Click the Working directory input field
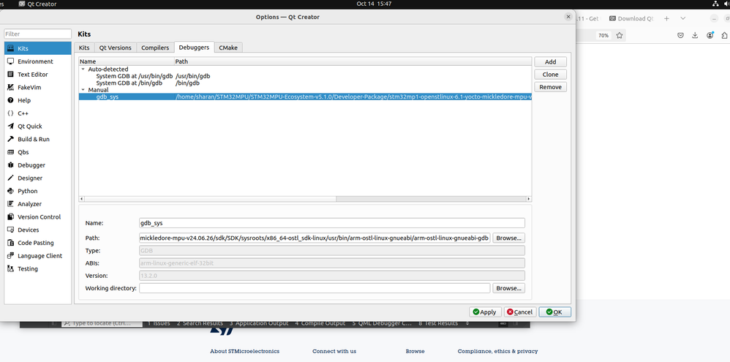Image resolution: width=730 pixels, height=362 pixels. [x=315, y=288]
